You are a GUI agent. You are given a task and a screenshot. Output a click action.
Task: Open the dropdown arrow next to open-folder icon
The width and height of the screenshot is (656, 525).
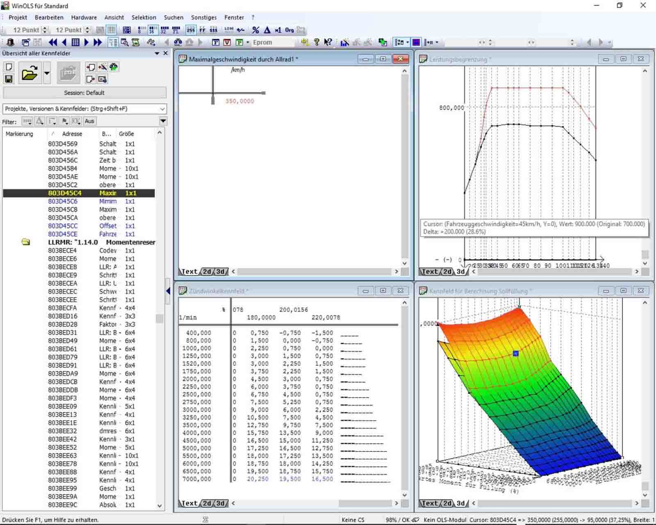click(x=47, y=73)
